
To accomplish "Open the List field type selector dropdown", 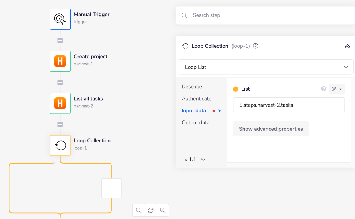I will 337,89.
